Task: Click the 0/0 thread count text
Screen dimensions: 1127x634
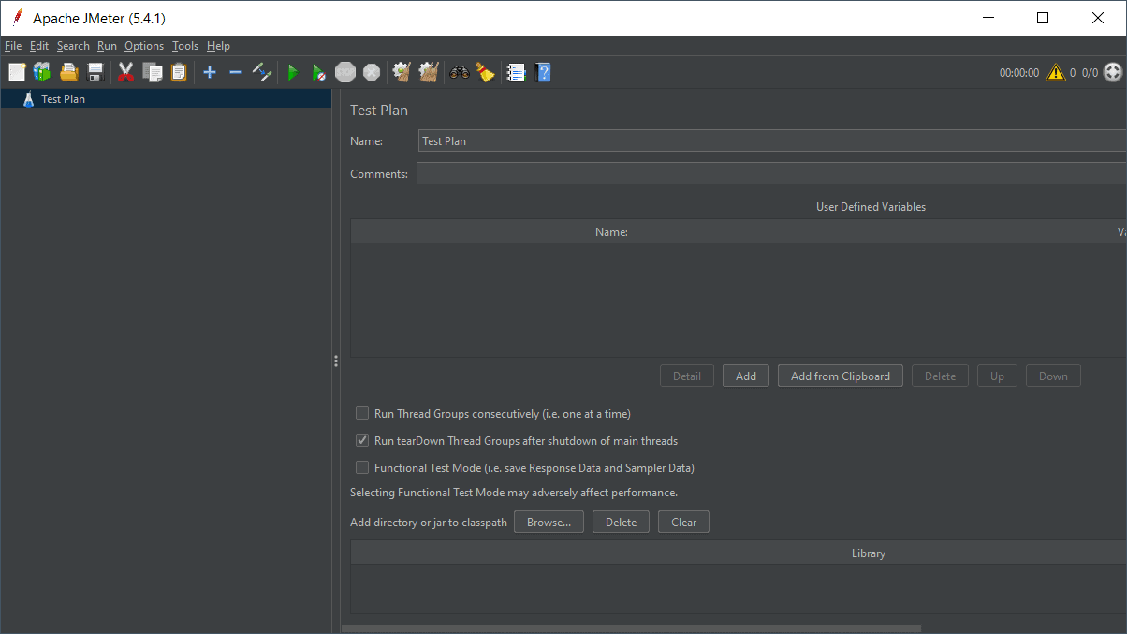Action: [x=1090, y=72]
